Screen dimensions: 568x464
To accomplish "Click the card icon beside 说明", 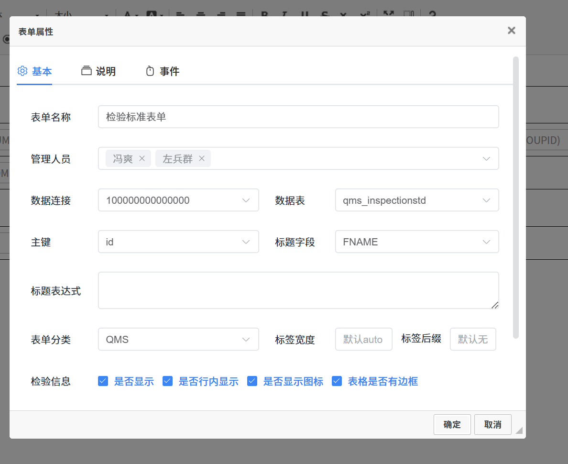I will (x=87, y=71).
